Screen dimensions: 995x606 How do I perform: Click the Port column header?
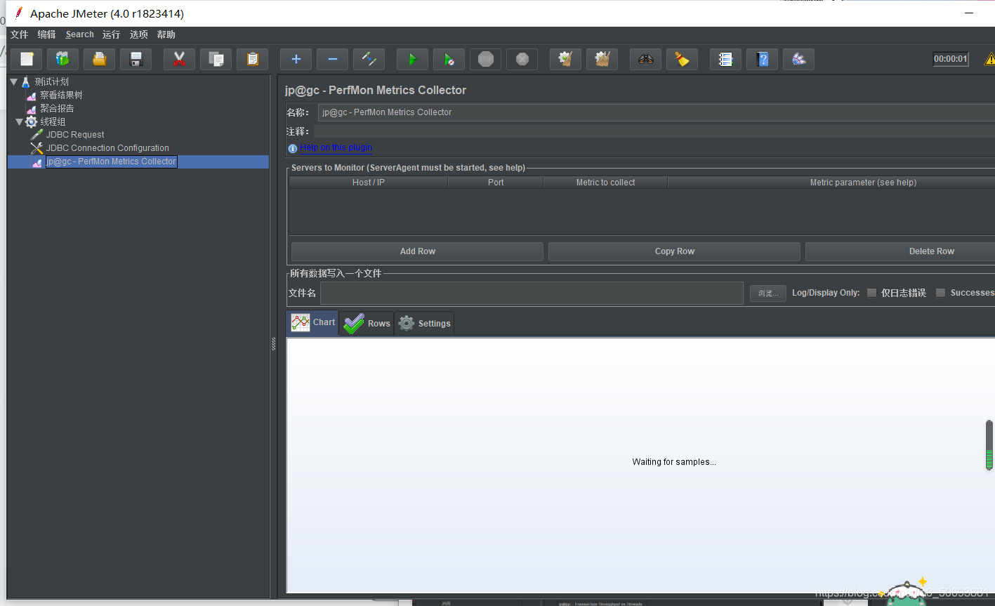pyautogui.click(x=496, y=183)
